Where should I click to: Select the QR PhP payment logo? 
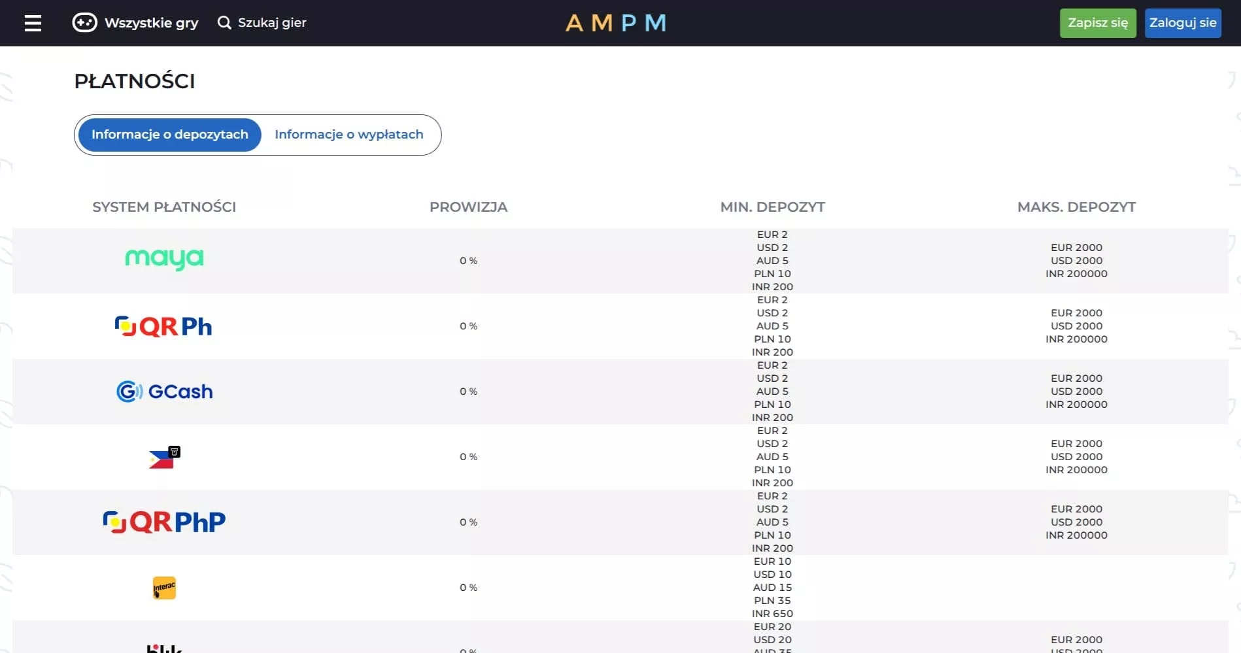[x=164, y=522]
